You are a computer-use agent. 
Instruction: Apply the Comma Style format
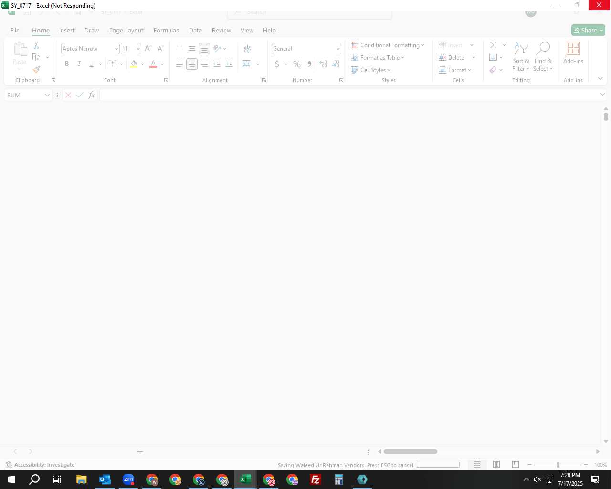(309, 64)
